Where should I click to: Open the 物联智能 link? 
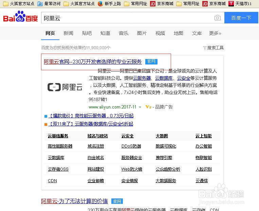(x=204, y=158)
